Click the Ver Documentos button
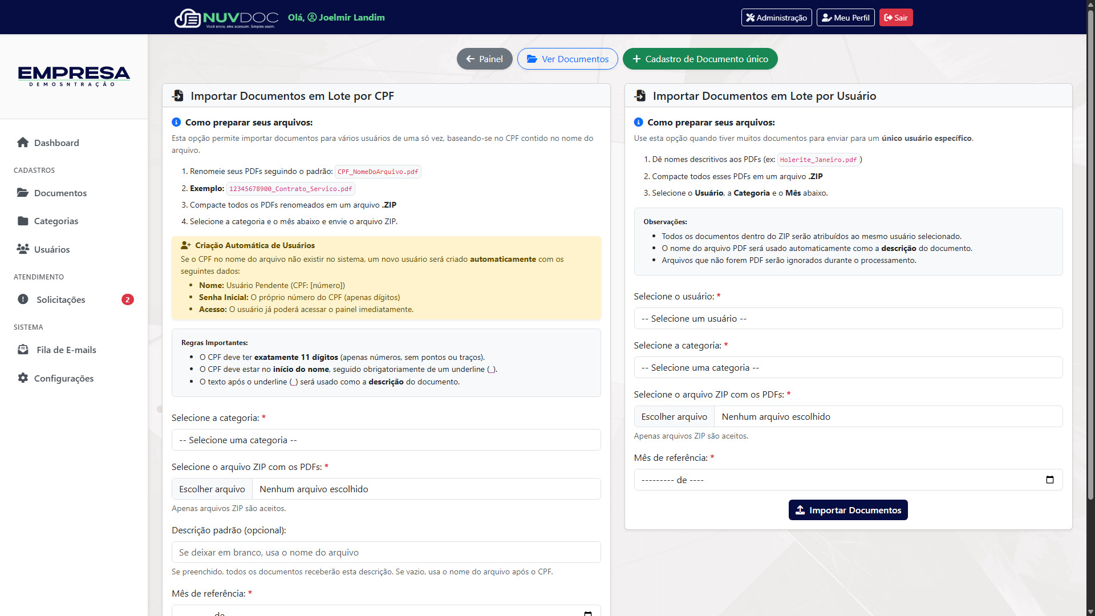The width and height of the screenshot is (1095, 616). coord(567,59)
